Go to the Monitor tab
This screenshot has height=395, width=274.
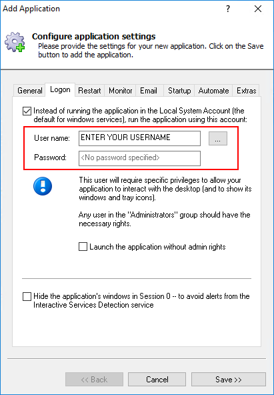[x=120, y=91]
